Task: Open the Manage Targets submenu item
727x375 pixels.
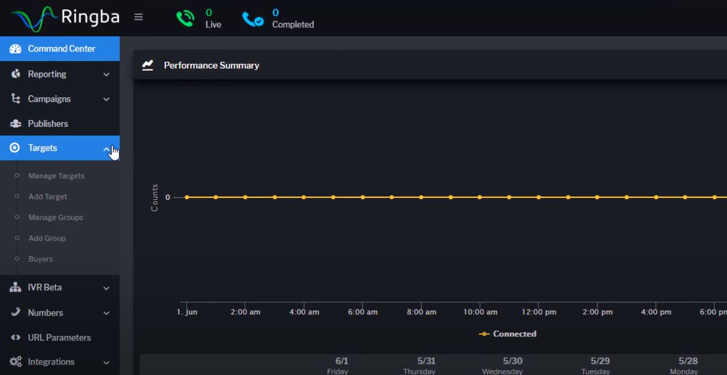Action: click(x=56, y=175)
